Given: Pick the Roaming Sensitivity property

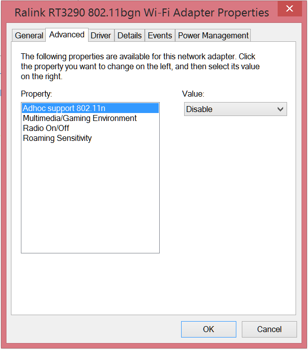Looking at the screenshot, I should [x=91, y=138].
